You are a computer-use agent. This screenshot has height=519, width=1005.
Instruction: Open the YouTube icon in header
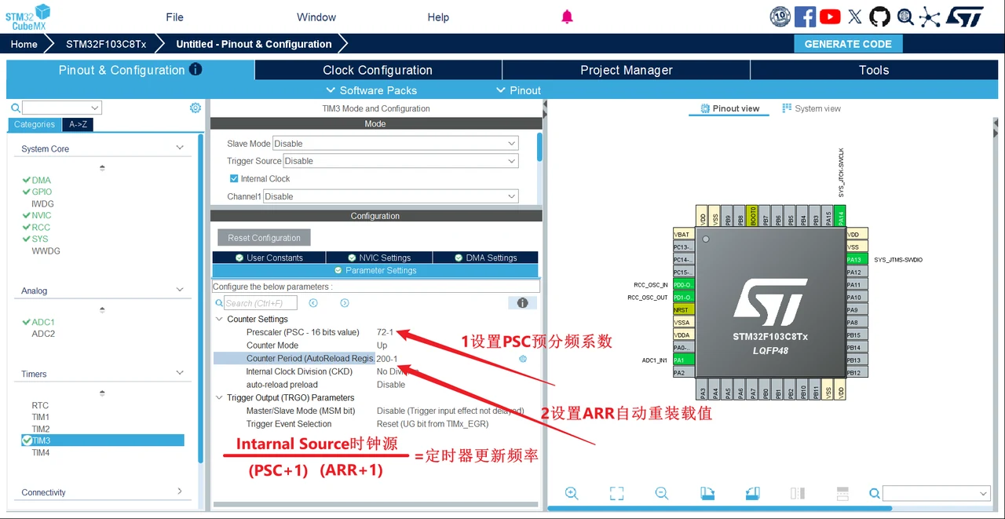(x=830, y=16)
